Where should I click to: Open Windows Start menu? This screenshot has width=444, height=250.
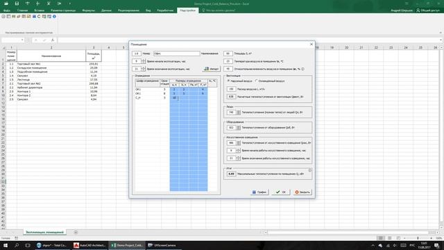[6, 245]
